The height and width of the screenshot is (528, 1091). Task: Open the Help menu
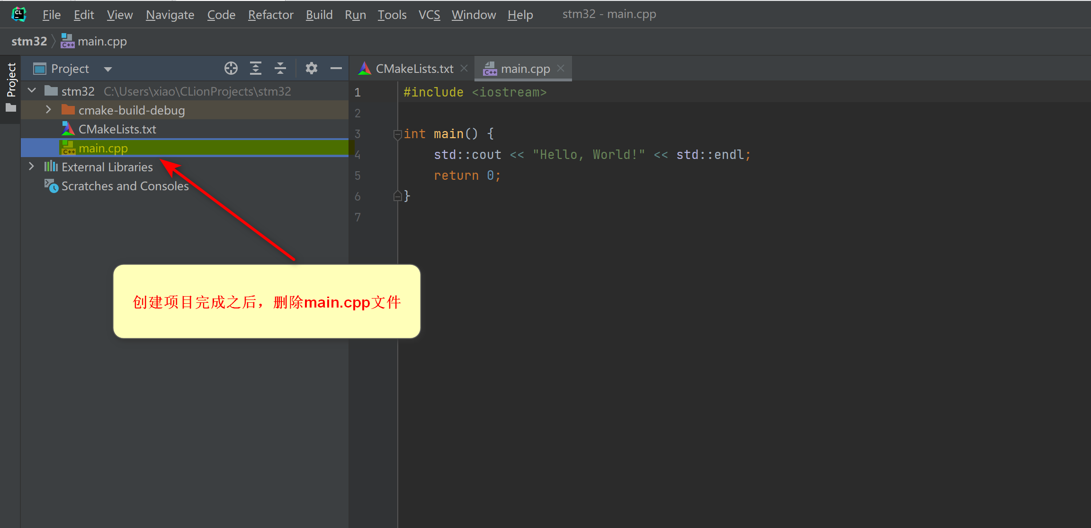pyautogui.click(x=520, y=15)
